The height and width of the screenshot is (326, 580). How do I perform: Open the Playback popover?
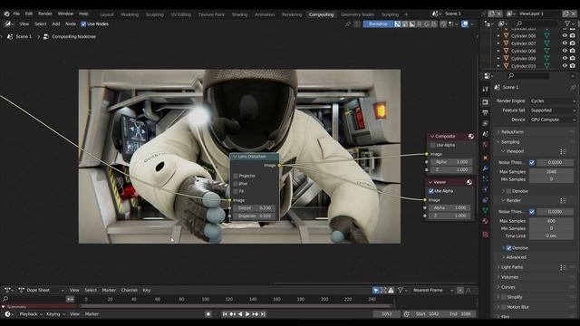point(31,314)
